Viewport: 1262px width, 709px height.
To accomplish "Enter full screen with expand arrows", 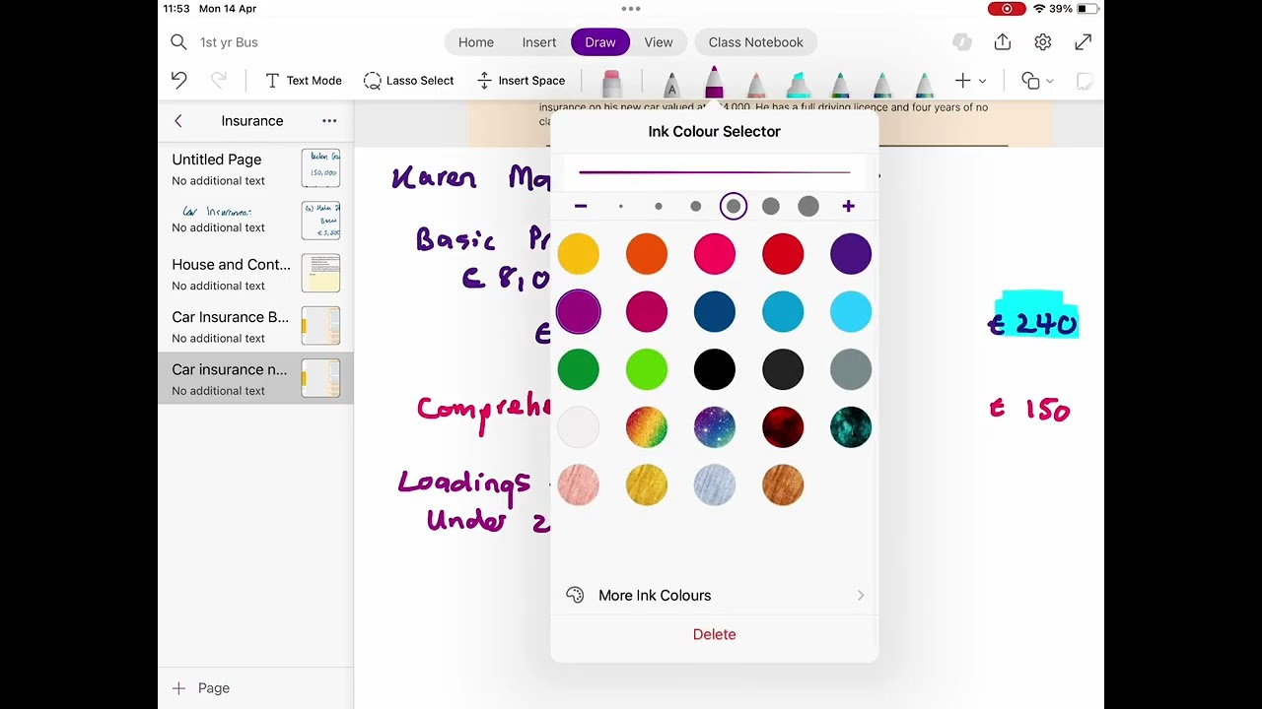I will 1084,42.
